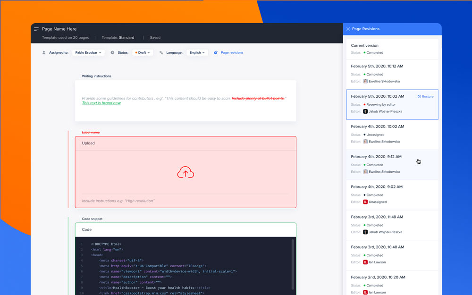
Task: Click Jakub Wojnar-Pleszka avatar in selected revision
Action: [365, 111]
